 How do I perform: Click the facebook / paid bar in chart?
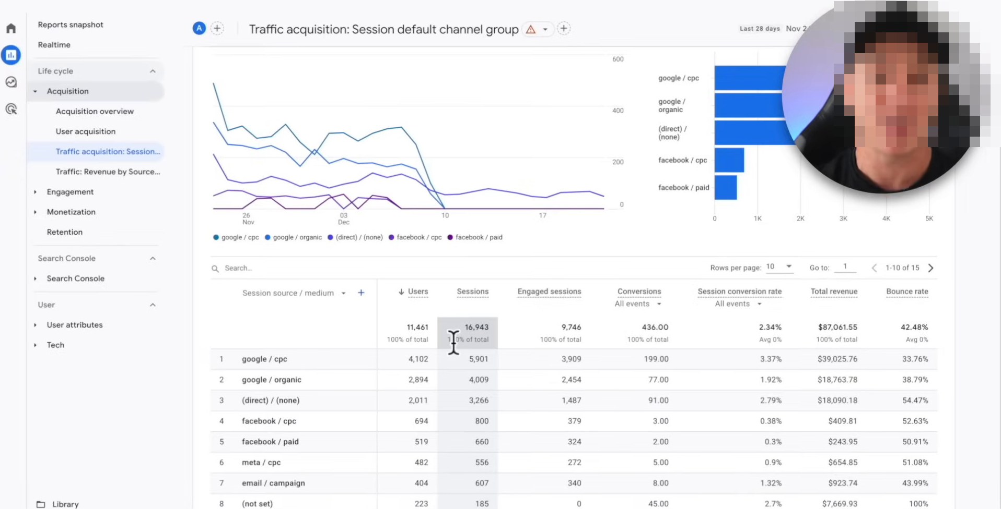(726, 187)
